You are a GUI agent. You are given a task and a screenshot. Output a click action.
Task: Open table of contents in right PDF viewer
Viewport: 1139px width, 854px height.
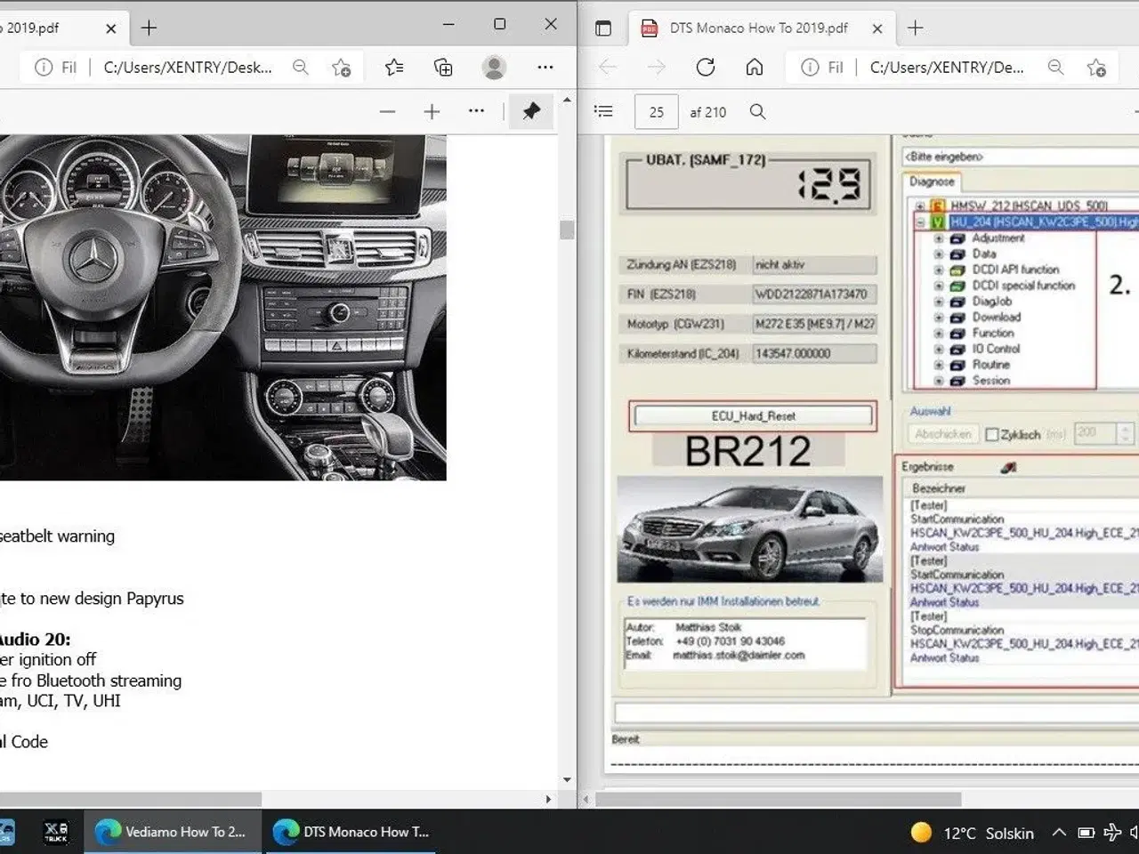(x=604, y=111)
